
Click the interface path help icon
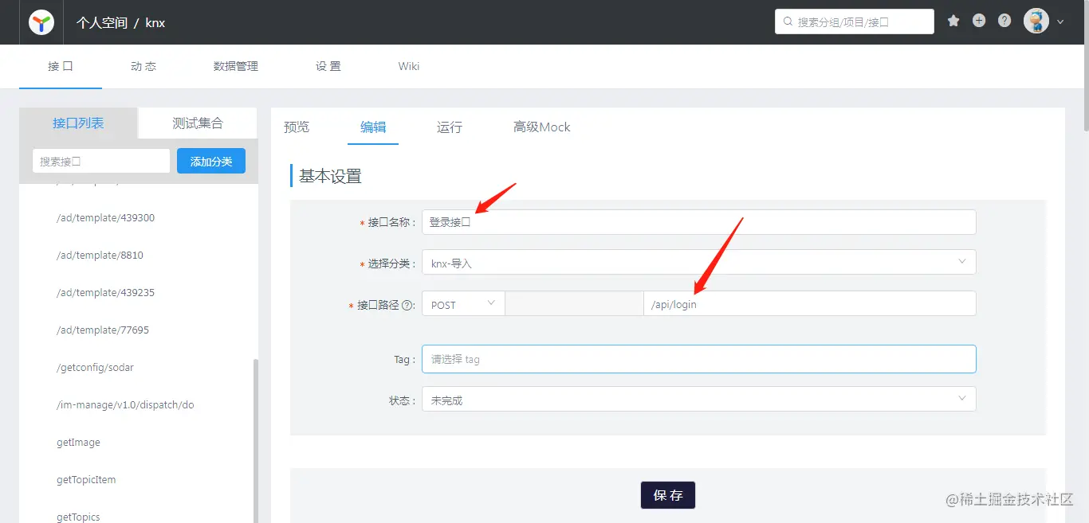[408, 305]
